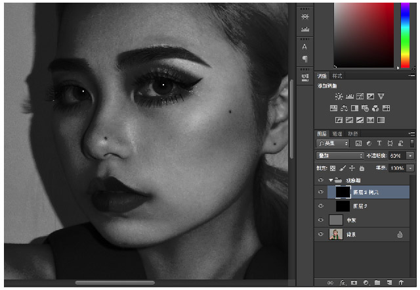Add a Levels adjustment layer
The image size is (420, 290).
tap(349, 97)
